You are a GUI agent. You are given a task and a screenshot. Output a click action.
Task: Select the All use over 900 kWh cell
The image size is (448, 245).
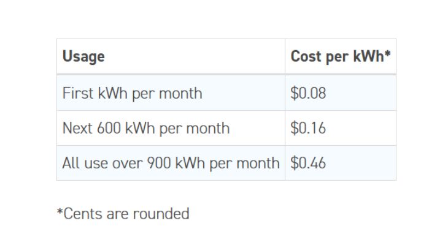pyautogui.click(x=171, y=164)
